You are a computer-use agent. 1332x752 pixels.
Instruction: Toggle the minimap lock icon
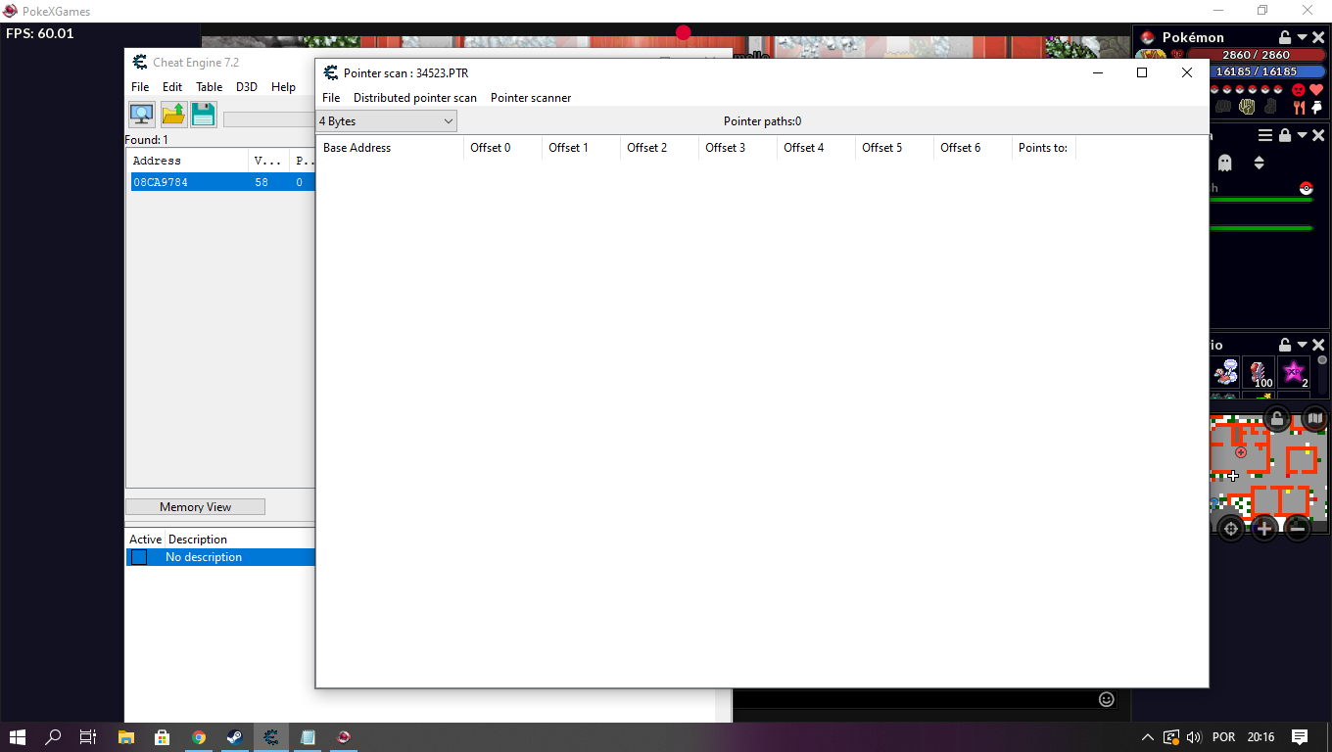1277,418
